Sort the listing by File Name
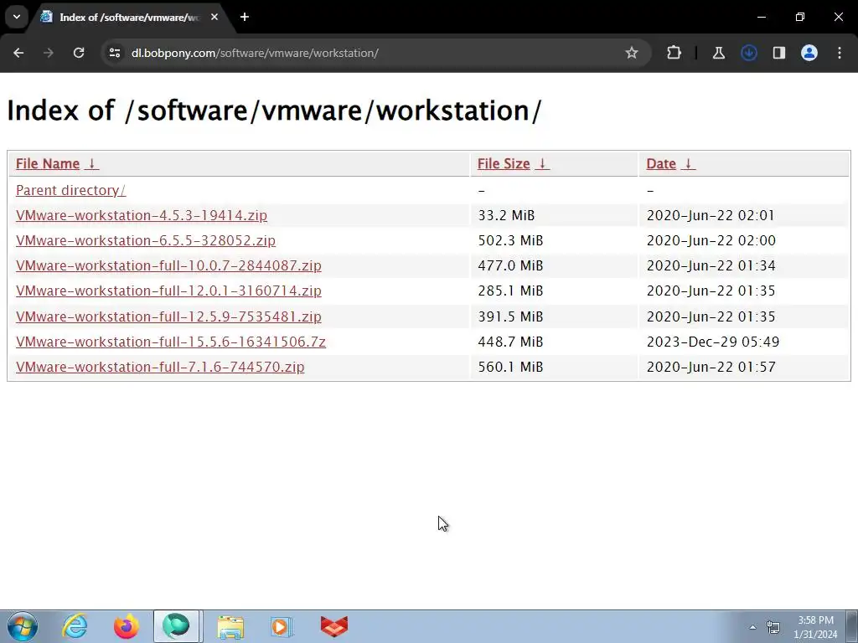The image size is (858, 643). click(x=48, y=163)
